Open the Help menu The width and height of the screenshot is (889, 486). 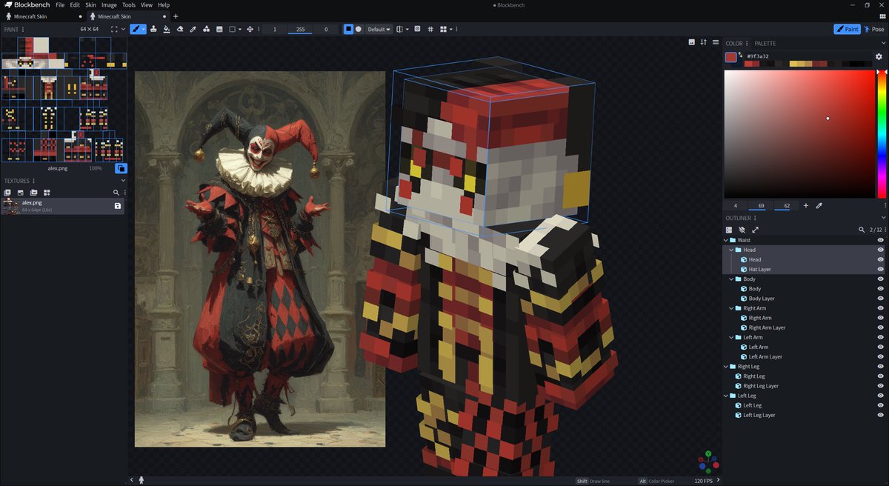(164, 5)
